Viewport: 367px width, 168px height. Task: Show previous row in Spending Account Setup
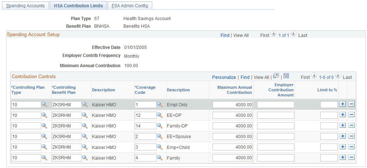click(274, 34)
